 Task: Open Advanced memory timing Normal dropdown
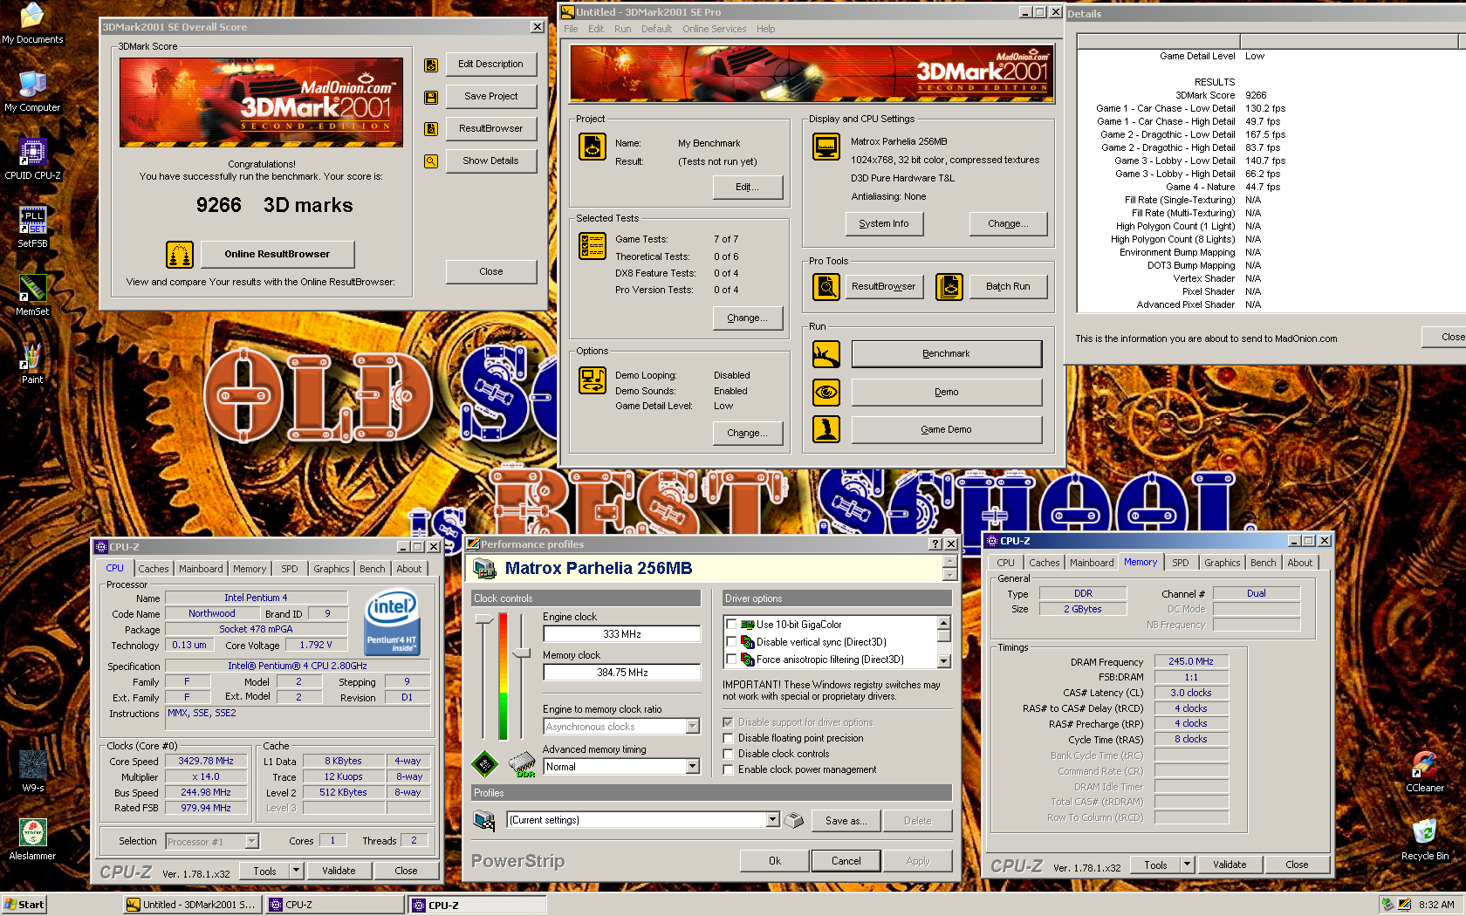pos(693,767)
